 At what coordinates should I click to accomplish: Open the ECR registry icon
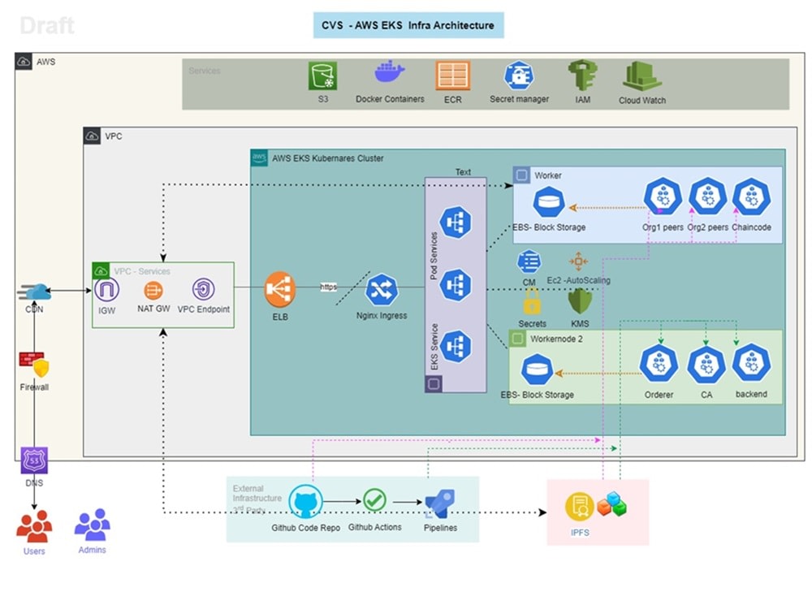click(x=452, y=77)
